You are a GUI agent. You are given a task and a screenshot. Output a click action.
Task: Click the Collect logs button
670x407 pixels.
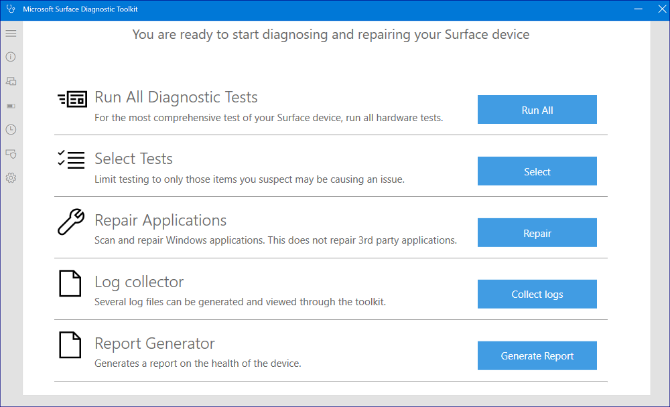point(537,295)
